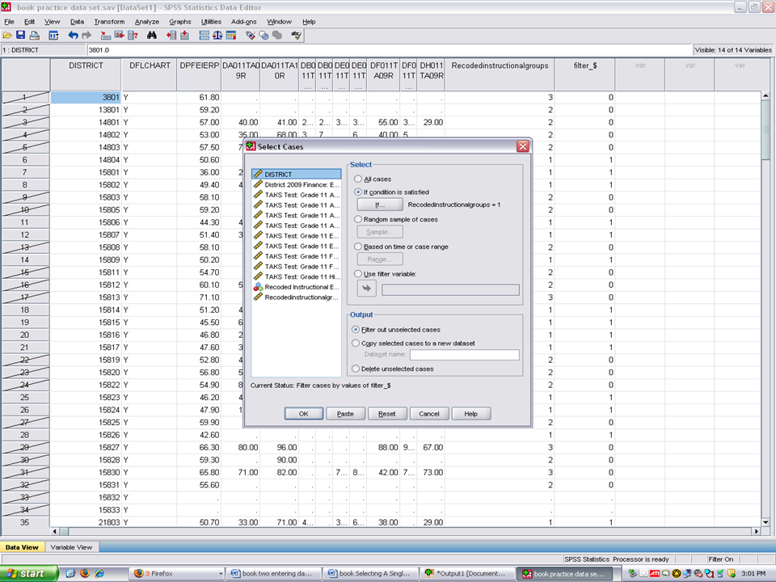
Task: Click the Save file toolbar icon
Action: (20, 36)
